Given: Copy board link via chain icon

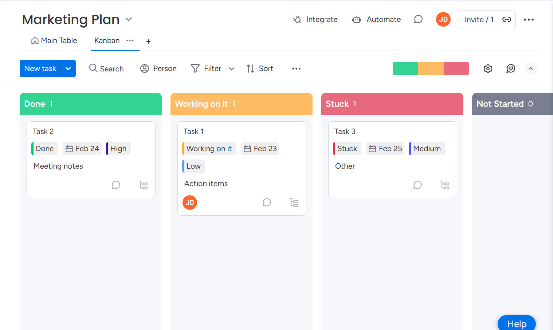Looking at the screenshot, I should pyautogui.click(x=507, y=19).
